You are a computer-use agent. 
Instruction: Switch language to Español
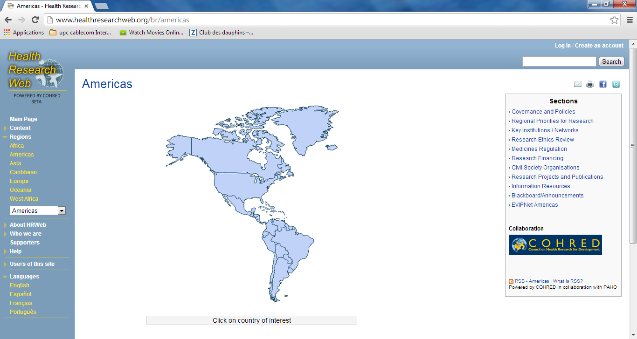tap(21, 294)
